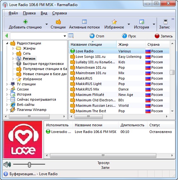Select Веб-сайты browser icon
Screen dimensions: 178x180
(13, 105)
